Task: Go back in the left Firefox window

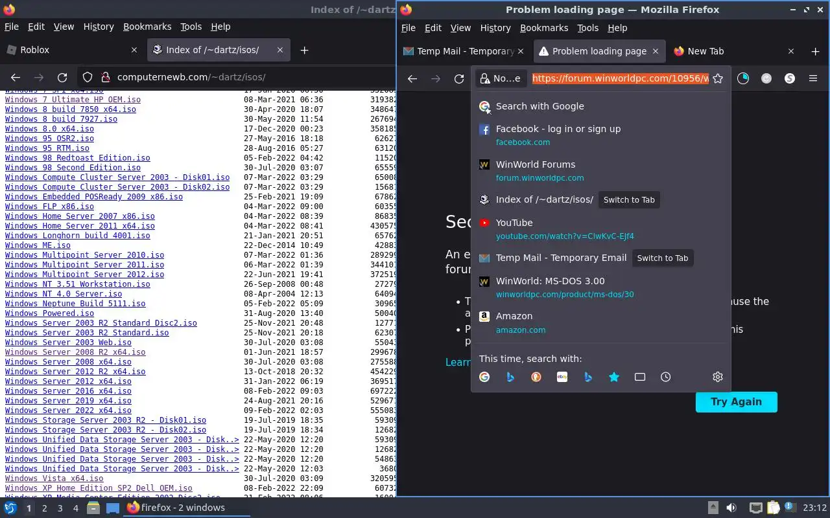Action: point(16,77)
